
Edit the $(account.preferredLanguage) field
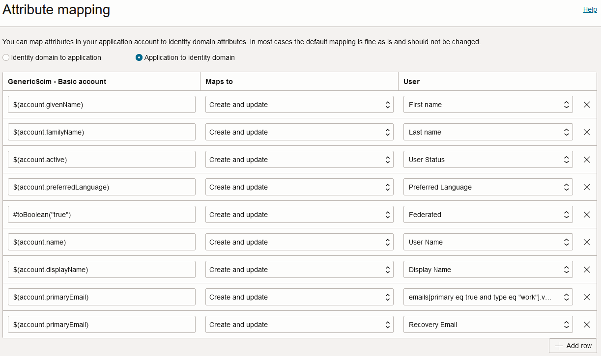tap(102, 187)
